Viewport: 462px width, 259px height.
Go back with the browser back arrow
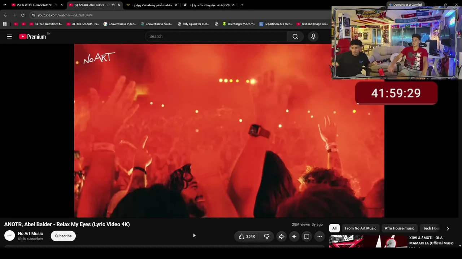[x=5, y=15]
